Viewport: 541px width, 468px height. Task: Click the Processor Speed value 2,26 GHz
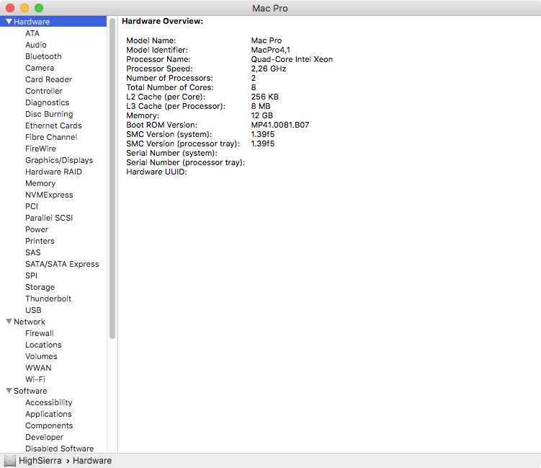tap(269, 69)
